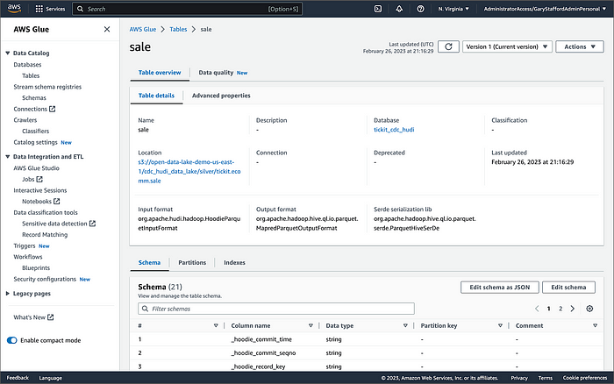Switch to the Table overview tab
This screenshot has width=614, height=384.
(x=160, y=73)
